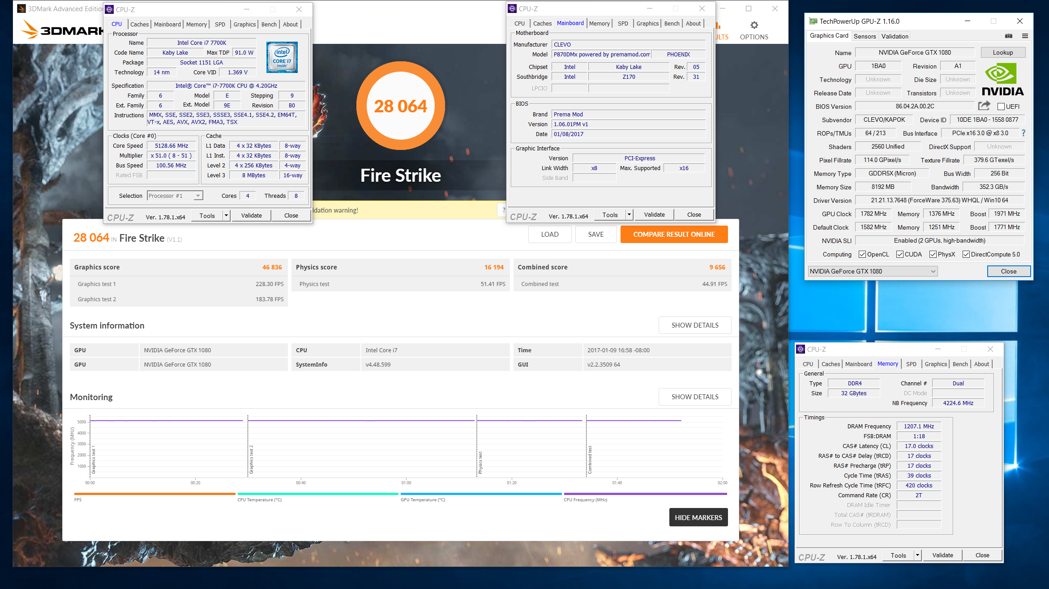Viewport: 1049px width, 589px height.
Task: Click Tools button in Memory CPU-Z window
Action: [898, 555]
